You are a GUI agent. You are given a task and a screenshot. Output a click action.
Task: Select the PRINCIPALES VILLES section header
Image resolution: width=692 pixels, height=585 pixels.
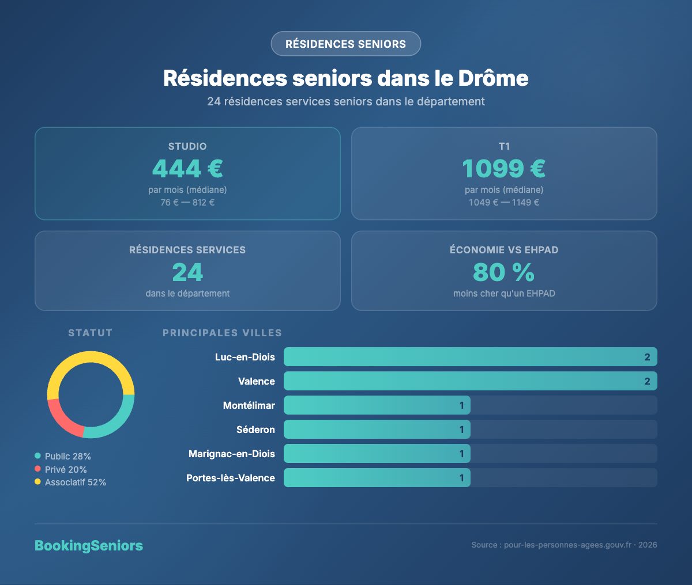click(222, 332)
